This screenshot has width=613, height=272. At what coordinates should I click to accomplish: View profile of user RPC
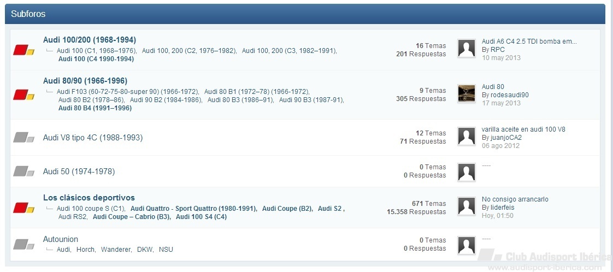[498, 50]
